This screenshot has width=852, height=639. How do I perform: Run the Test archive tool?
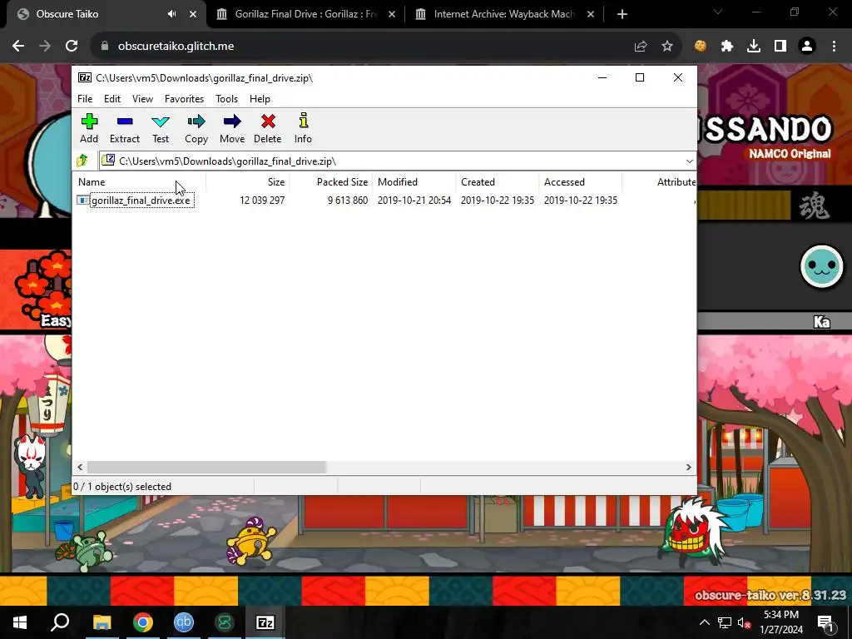tap(161, 127)
